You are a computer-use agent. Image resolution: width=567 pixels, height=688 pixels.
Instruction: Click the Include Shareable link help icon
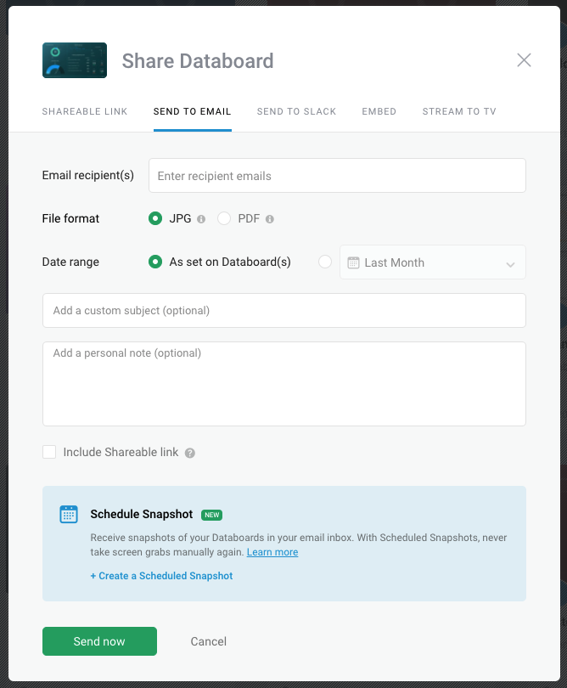(x=190, y=453)
